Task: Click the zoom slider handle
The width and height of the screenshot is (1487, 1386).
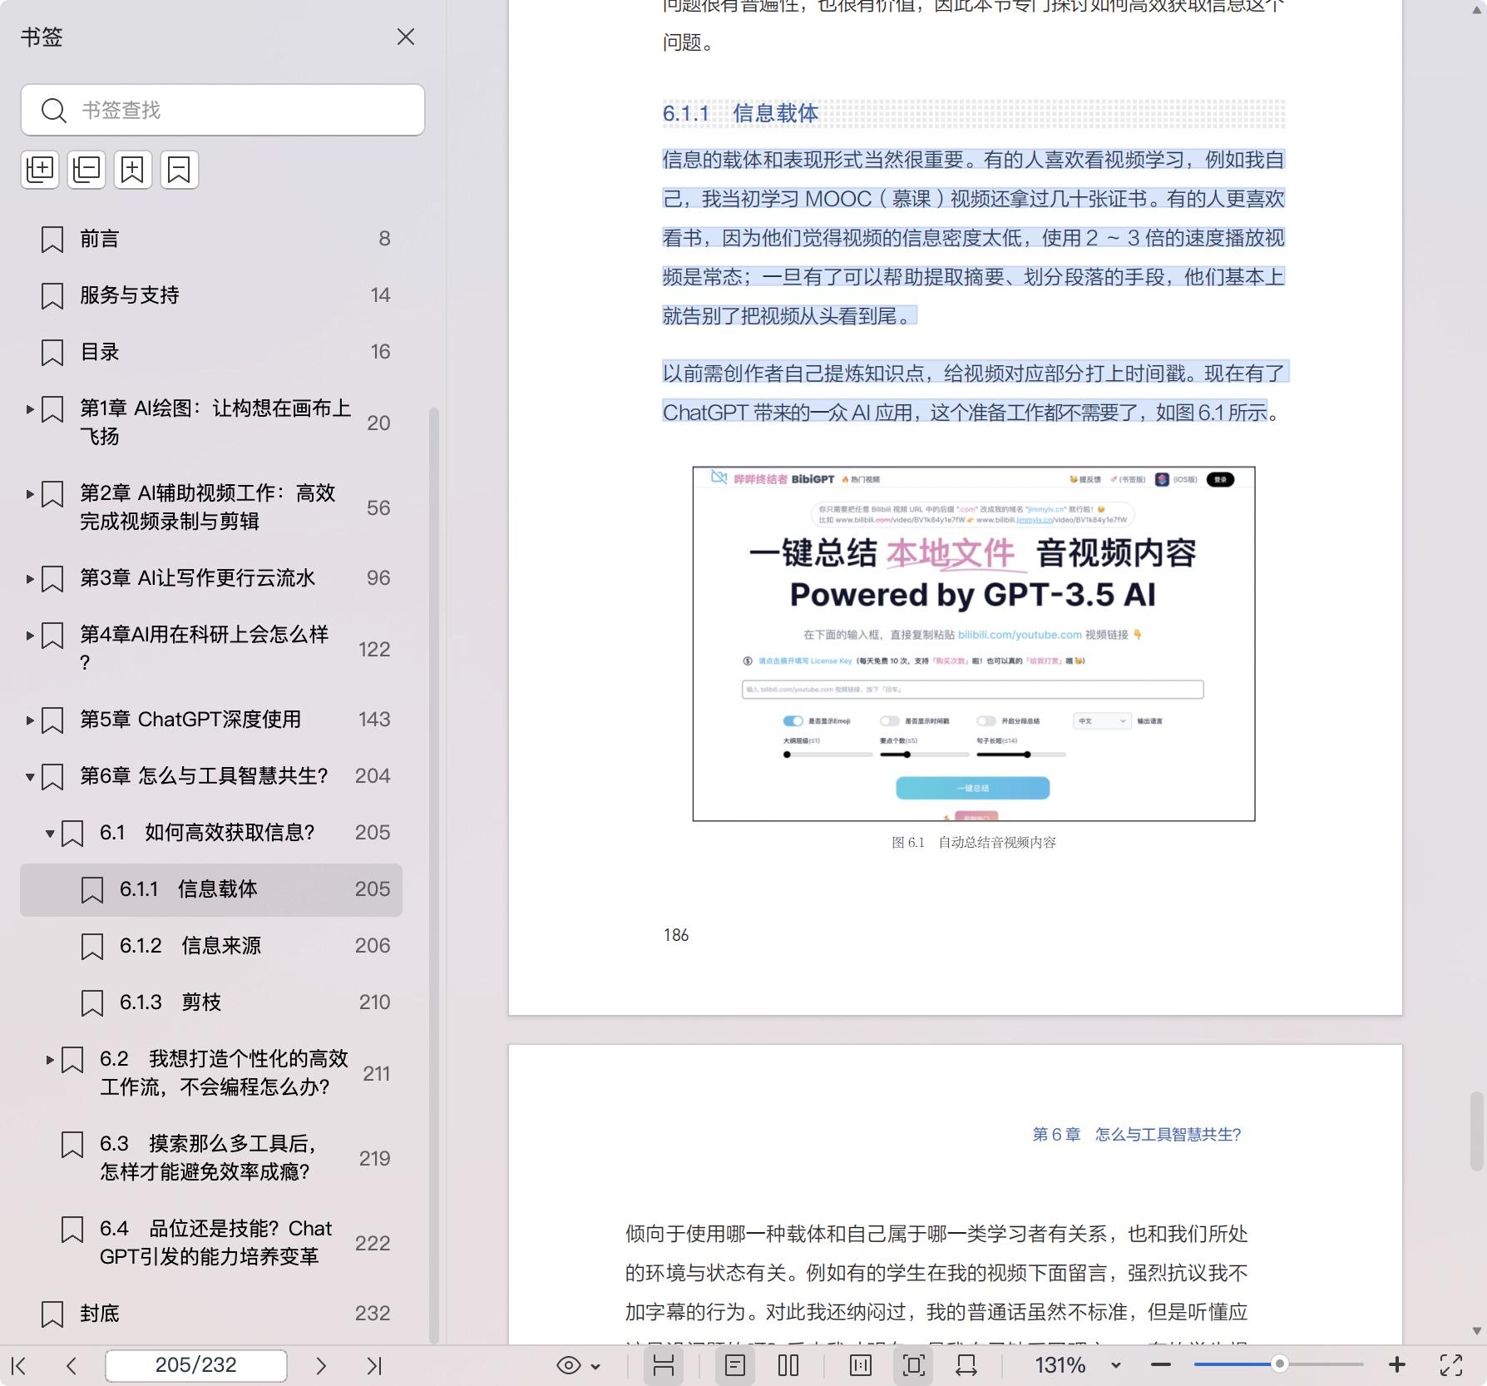Action: pyautogui.click(x=1279, y=1365)
